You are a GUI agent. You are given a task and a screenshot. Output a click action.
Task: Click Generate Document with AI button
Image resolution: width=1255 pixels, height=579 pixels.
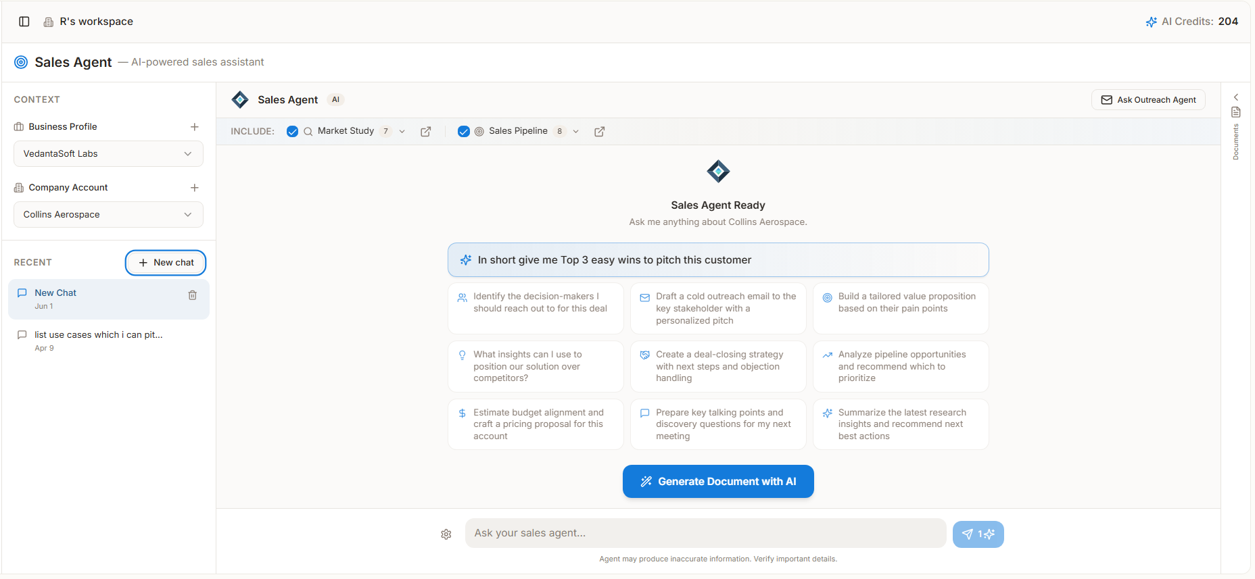click(718, 482)
